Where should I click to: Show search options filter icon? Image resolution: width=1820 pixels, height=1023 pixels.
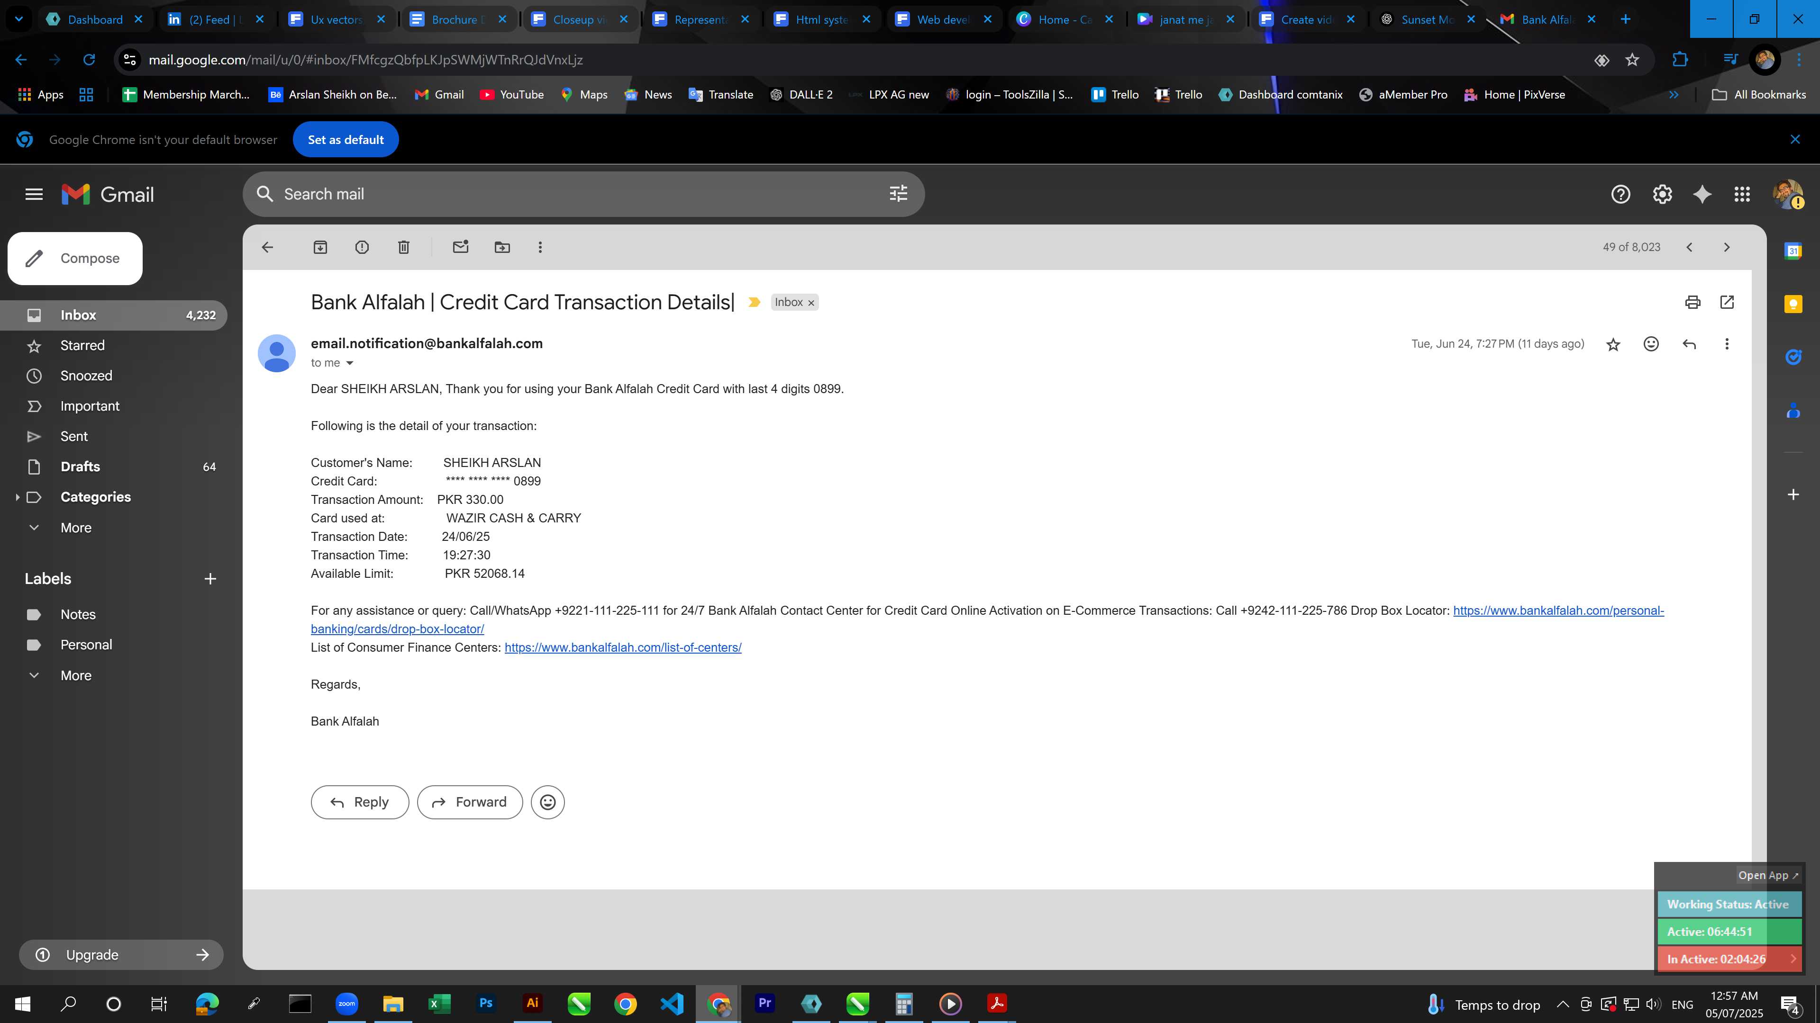898,193
